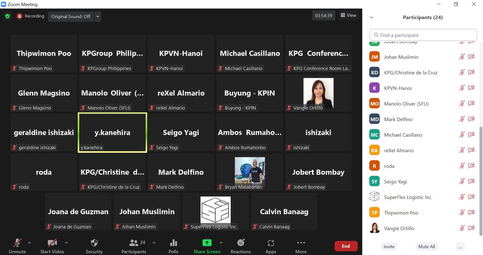Expand the Original Sound dropdown arrow
483x255 pixels.
[98, 17]
